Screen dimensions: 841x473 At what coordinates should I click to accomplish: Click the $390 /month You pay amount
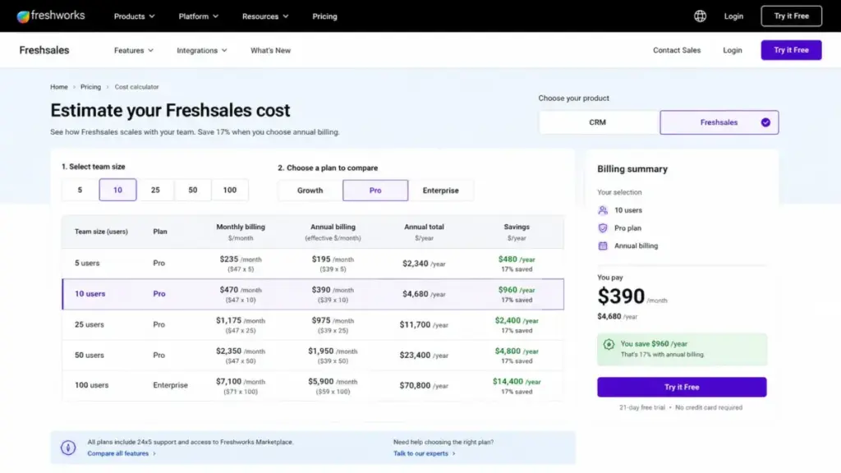[x=632, y=296]
